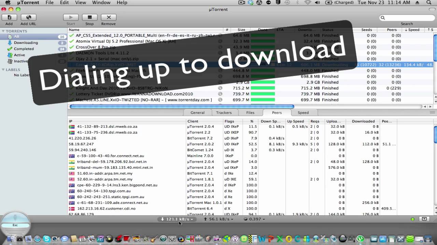Click the volume icon in menu bar
The width and height of the screenshot is (437, 245).
tap(318, 3)
